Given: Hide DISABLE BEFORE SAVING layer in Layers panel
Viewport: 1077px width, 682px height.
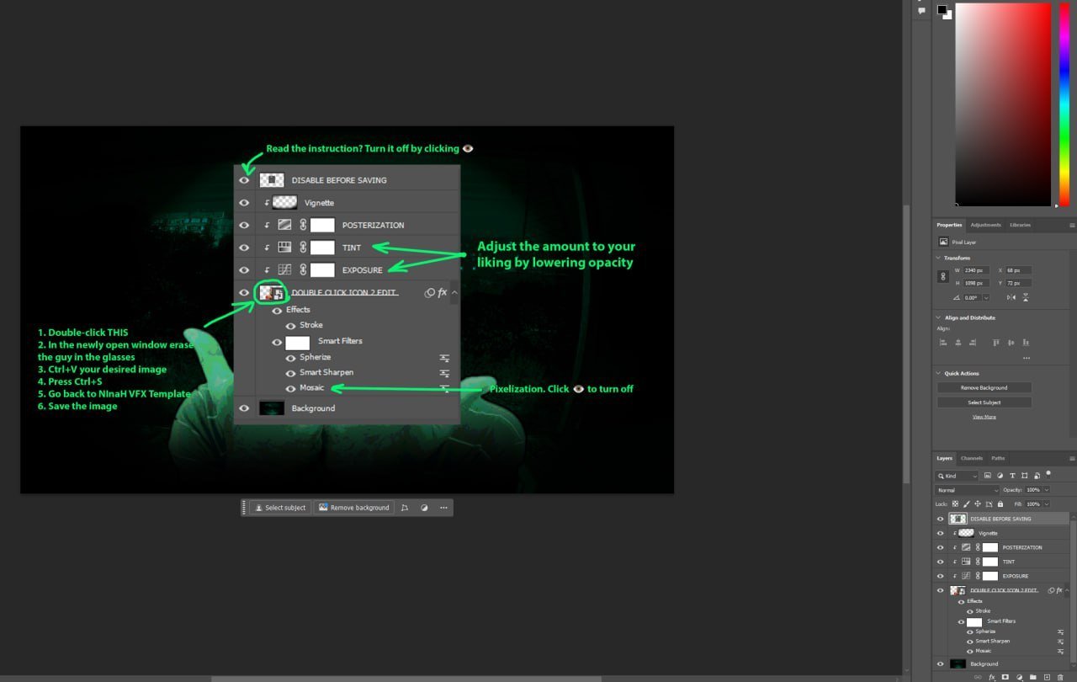Looking at the screenshot, I should (941, 519).
